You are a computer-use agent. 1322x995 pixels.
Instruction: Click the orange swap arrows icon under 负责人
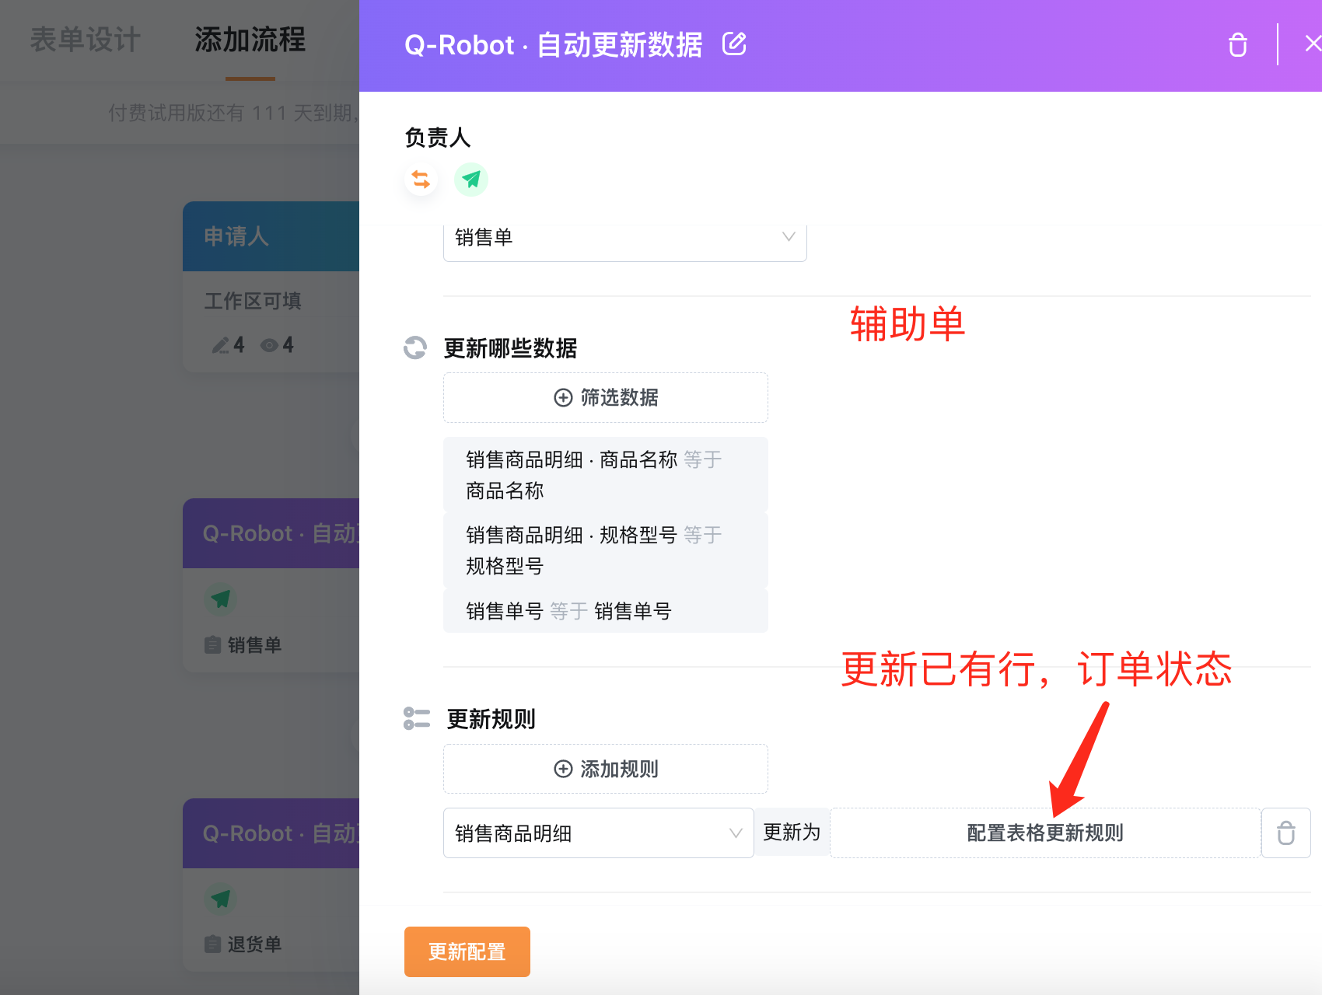pos(421,180)
